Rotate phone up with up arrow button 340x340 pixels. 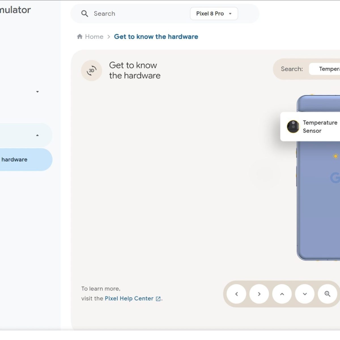282,294
